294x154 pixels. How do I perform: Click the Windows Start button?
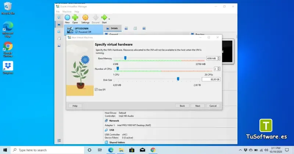[x=5, y=150]
